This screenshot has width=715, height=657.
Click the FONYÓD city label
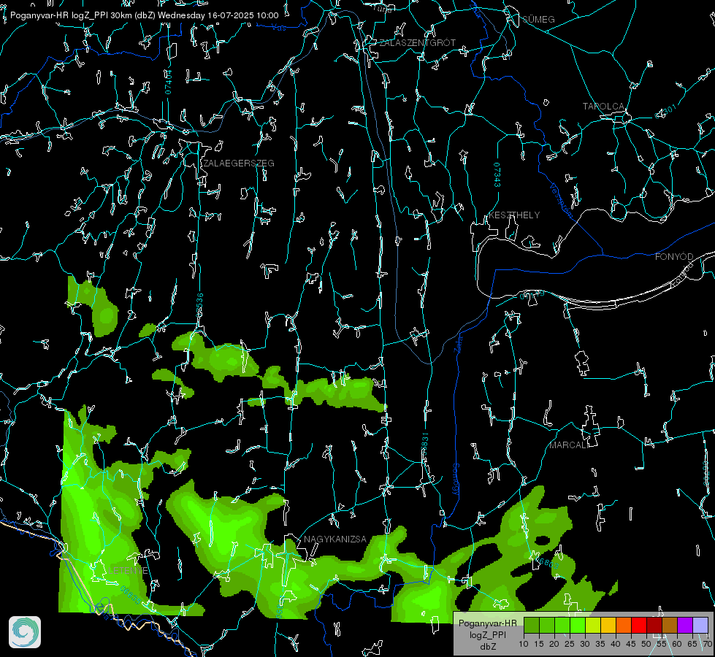[x=674, y=257]
